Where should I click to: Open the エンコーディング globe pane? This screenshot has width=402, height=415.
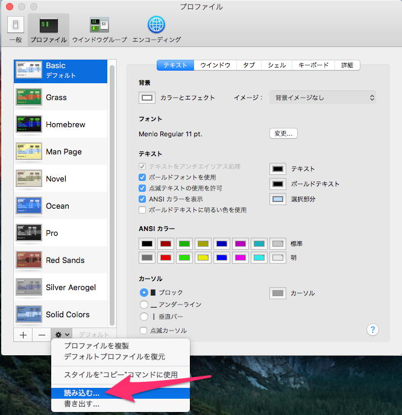point(157,29)
